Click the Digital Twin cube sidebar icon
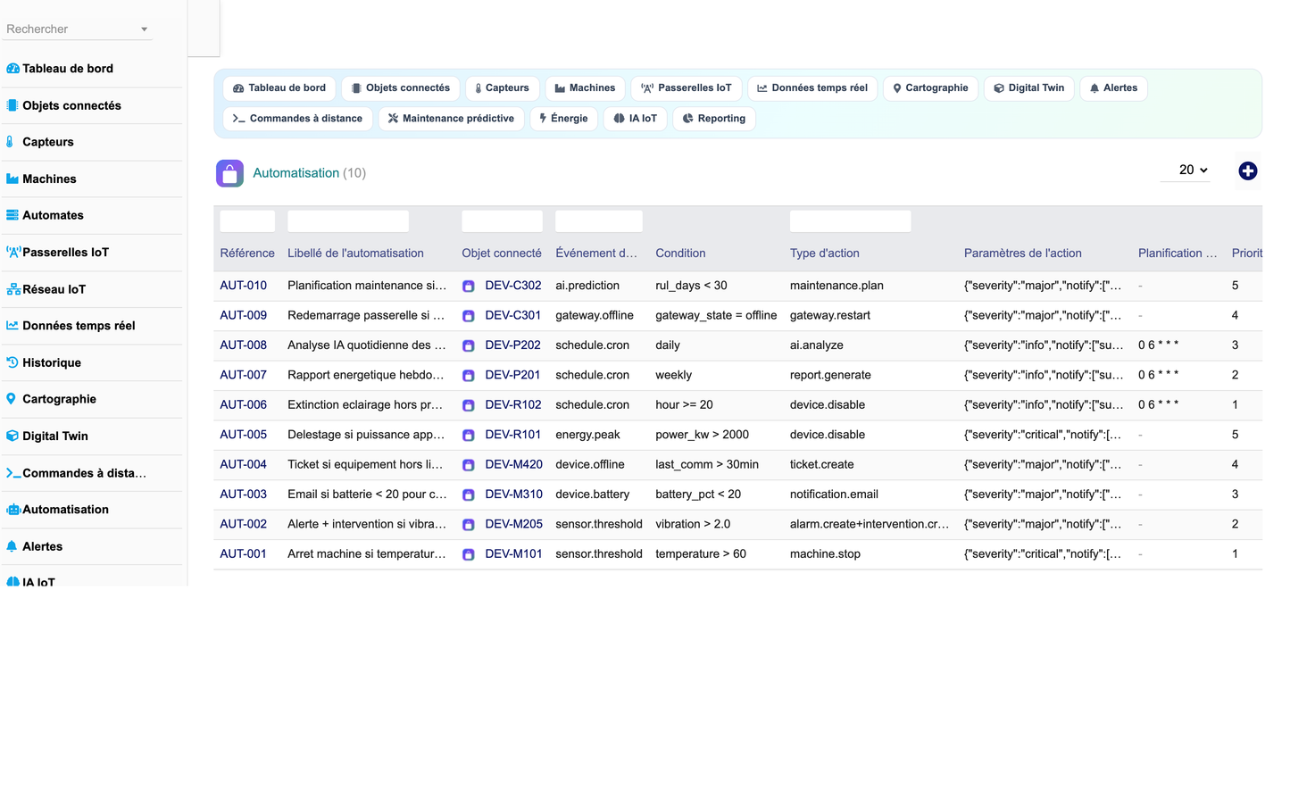 point(12,436)
